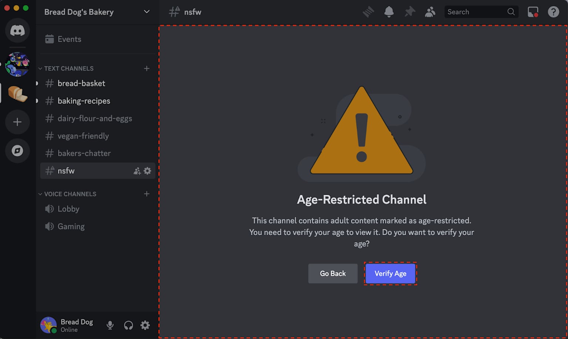Open nsfw channel settings gear

(x=147, y=171)
